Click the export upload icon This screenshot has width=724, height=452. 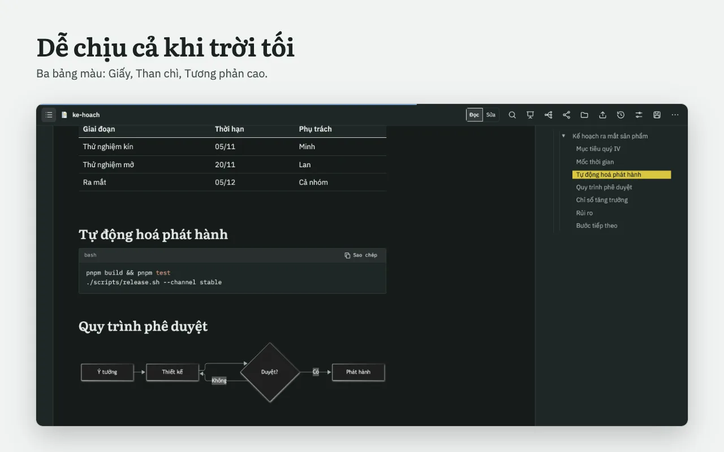(x=602, y=115)
